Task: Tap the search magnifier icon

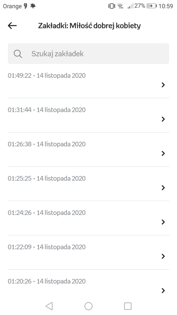Action: pos(18,53)
